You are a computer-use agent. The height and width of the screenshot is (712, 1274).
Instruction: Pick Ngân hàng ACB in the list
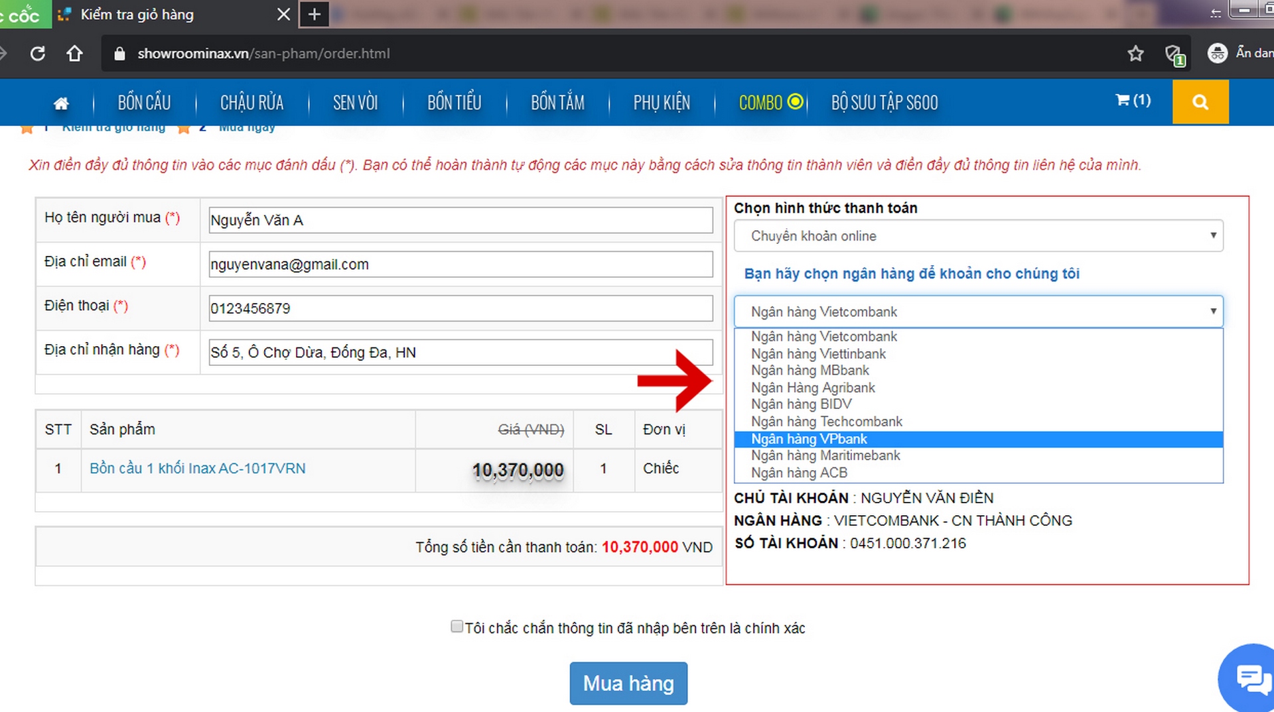799,473
